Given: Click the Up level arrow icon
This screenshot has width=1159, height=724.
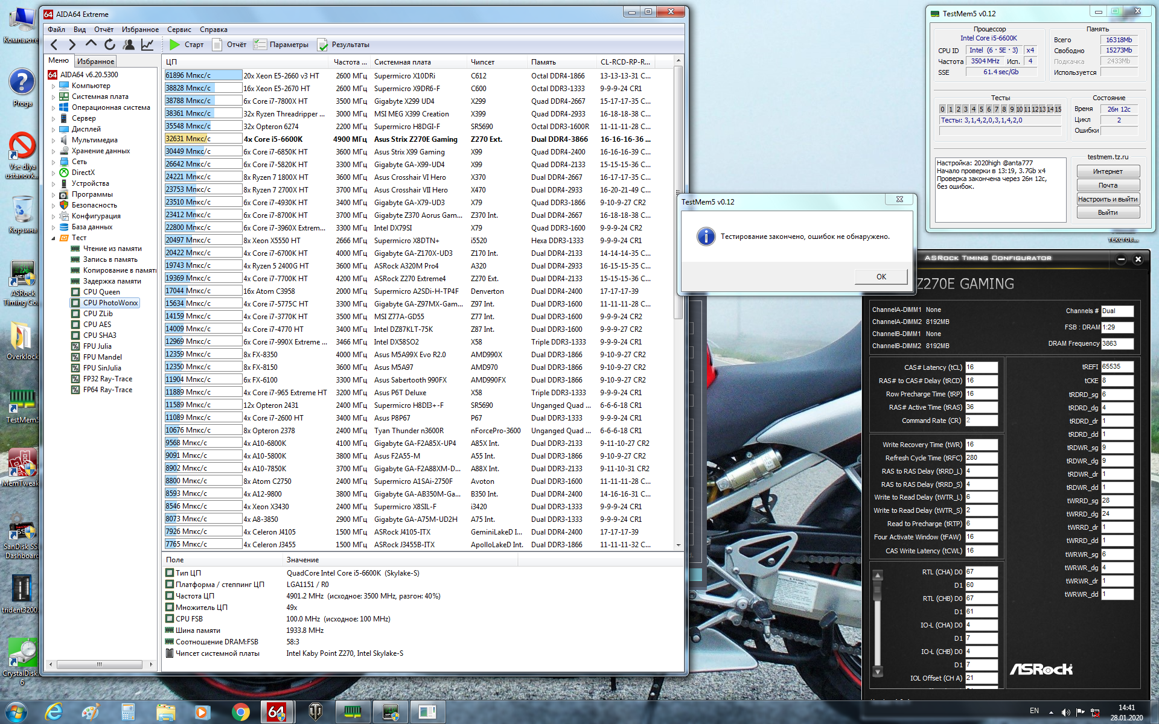Looking at the screenshot, I should pyautogui.click(x=91, y=44).
